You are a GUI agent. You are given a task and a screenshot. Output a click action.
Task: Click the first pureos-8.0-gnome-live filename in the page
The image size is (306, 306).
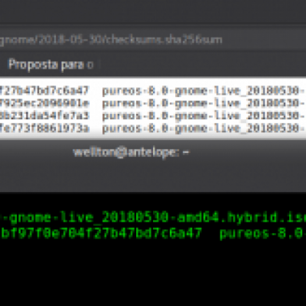[x=204, y=91]
